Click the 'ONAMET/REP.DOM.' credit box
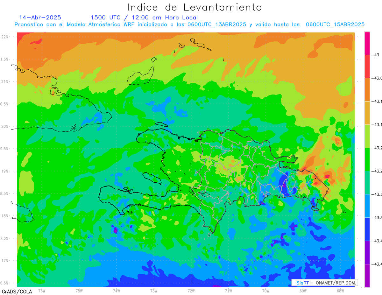The height and width of the screenshot is (295, 382). point(324,283)
